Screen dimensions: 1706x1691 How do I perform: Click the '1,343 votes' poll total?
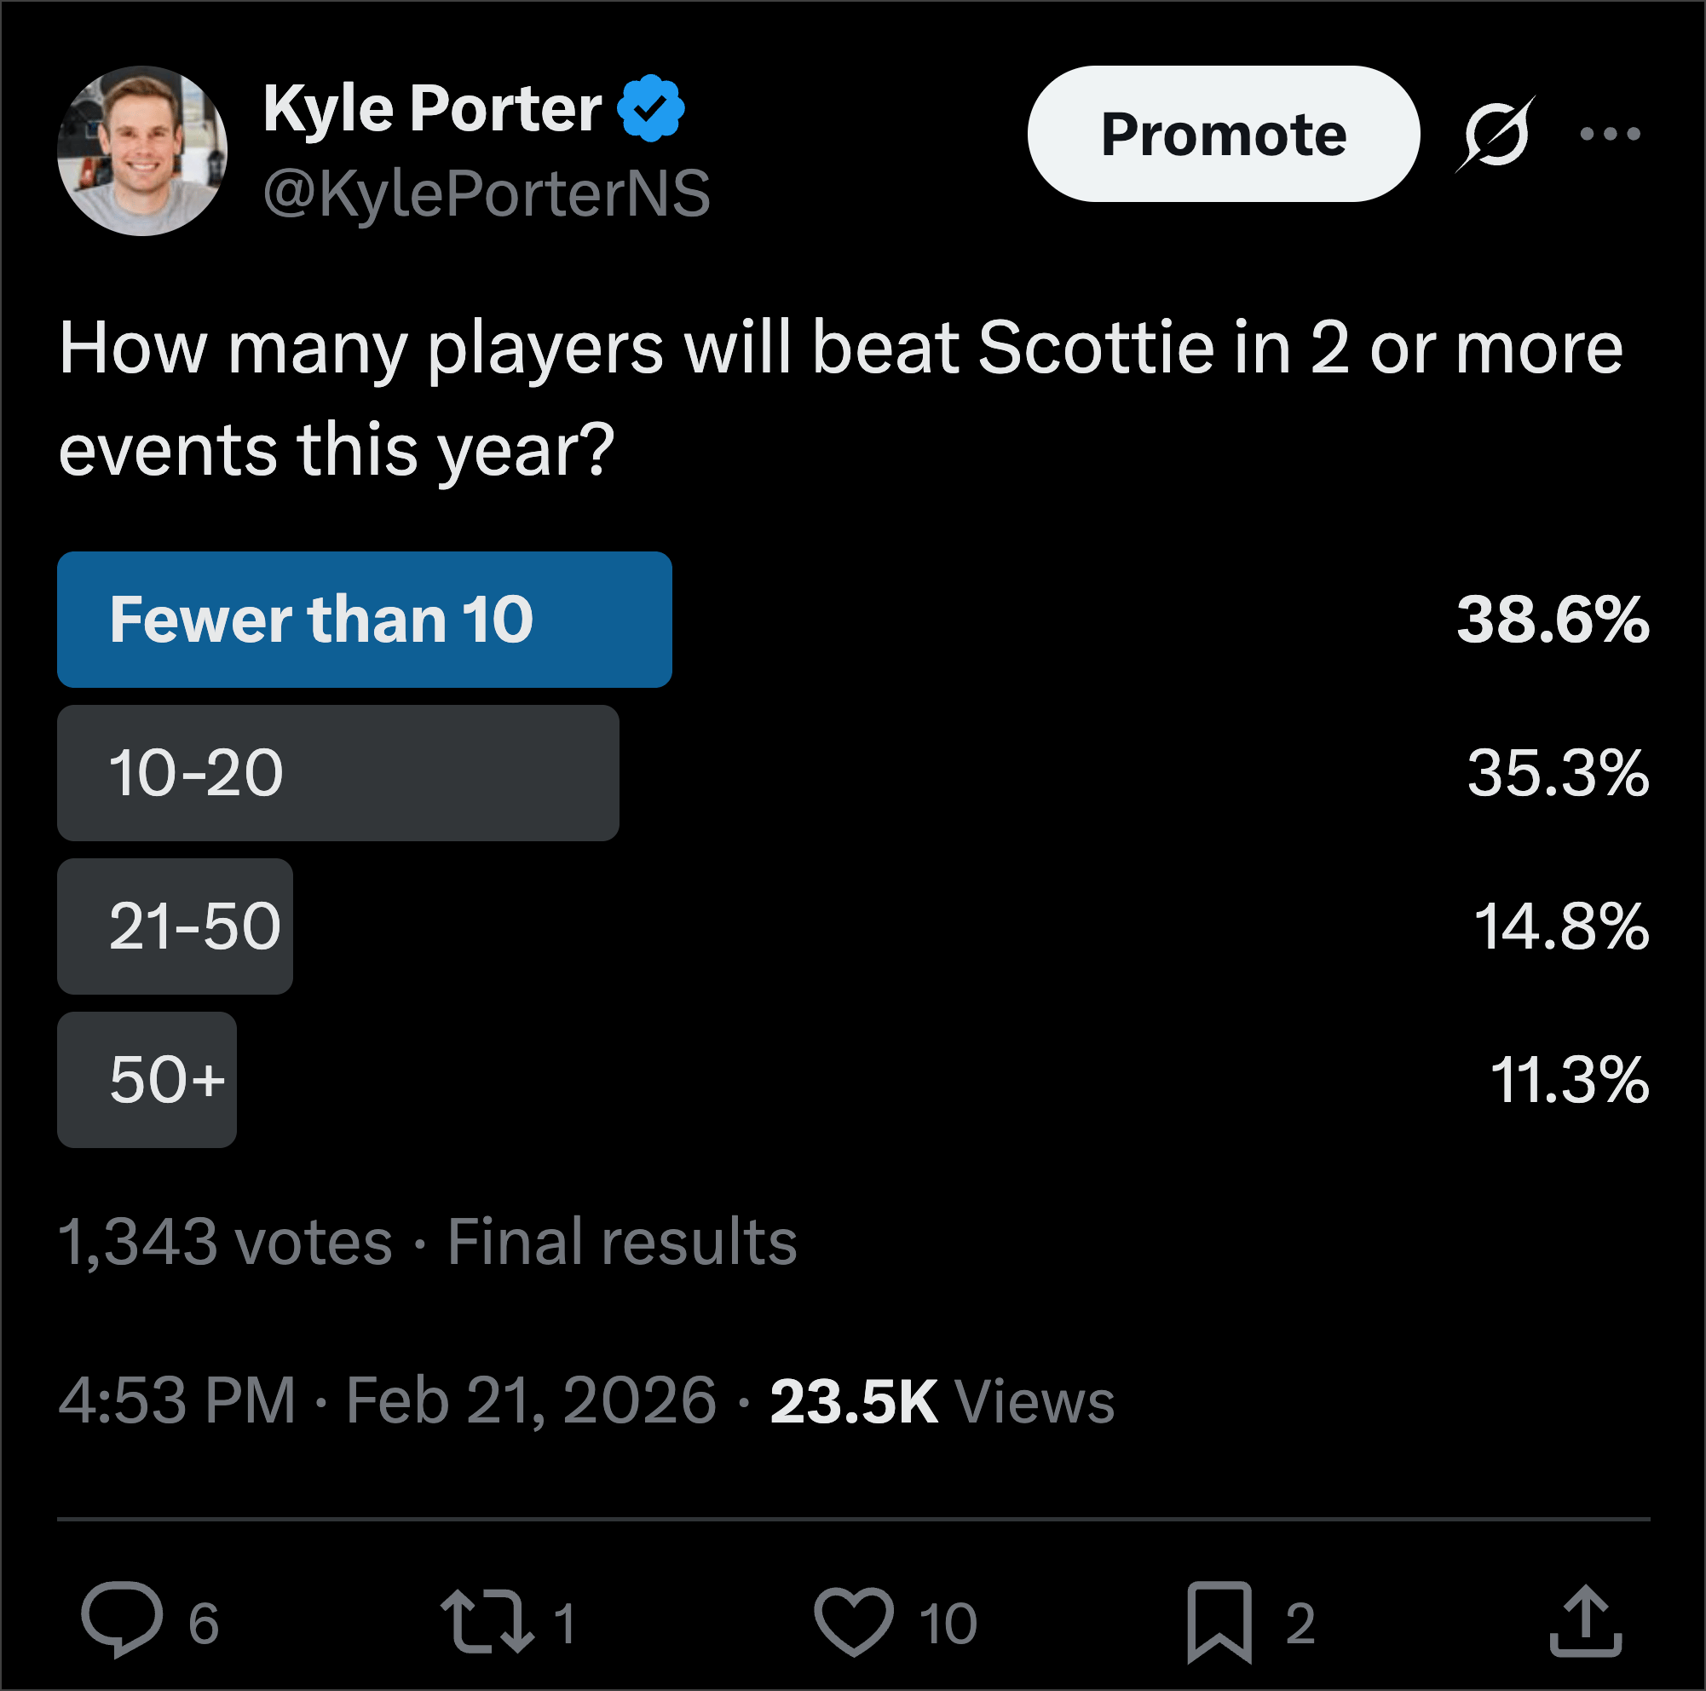tap(225, 1242)
